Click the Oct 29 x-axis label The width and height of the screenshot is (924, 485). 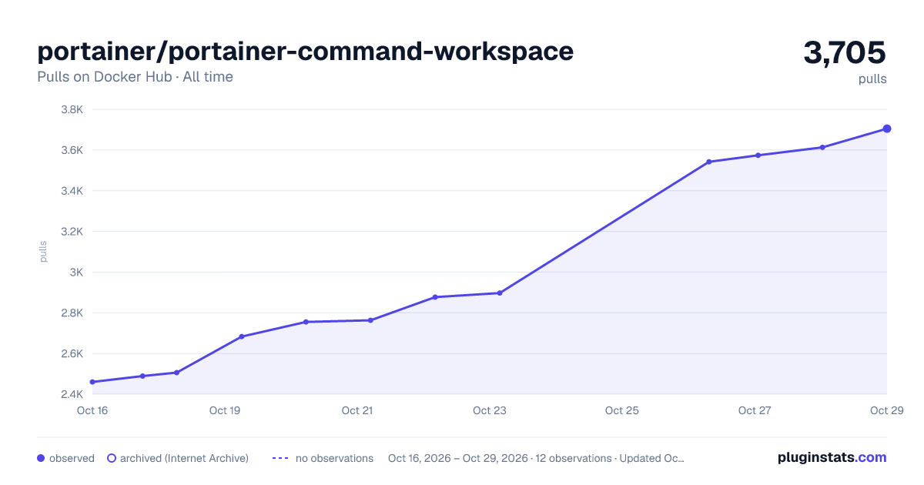886,410
